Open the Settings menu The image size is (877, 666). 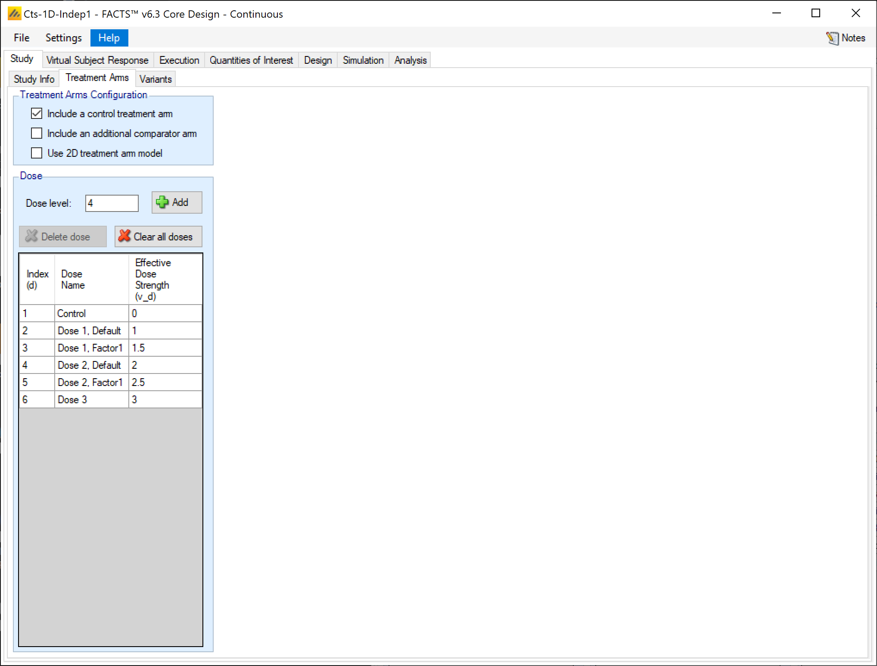pos(63,38)
